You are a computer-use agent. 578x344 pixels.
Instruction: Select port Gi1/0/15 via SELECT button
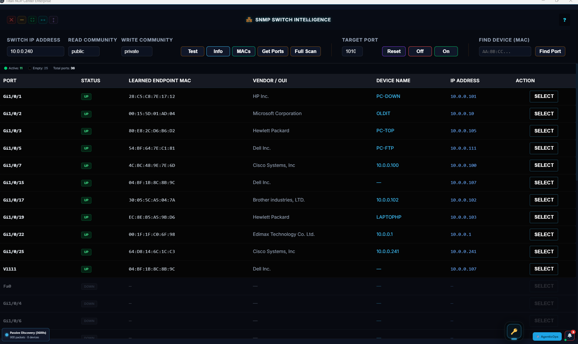(x=544, y=183)
